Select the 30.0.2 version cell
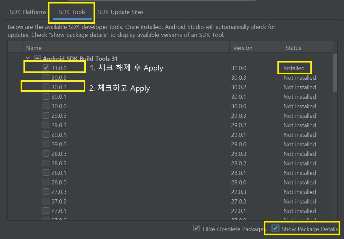Viewport: 344px width, 239px height. tap(239, 87)
